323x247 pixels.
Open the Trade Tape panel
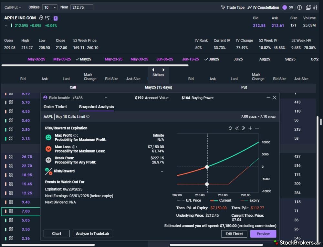(x=233, y=7)
